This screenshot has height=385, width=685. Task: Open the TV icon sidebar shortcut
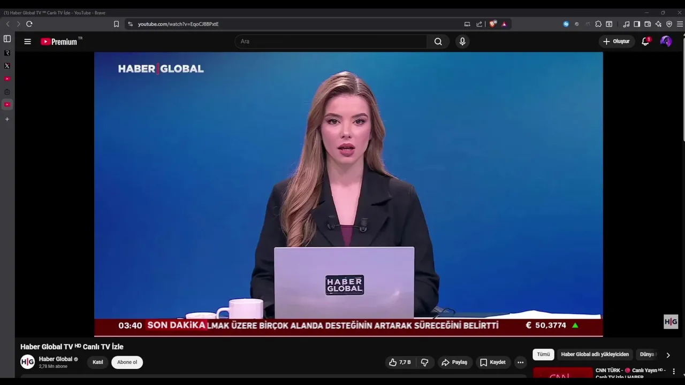coord(7,92)
